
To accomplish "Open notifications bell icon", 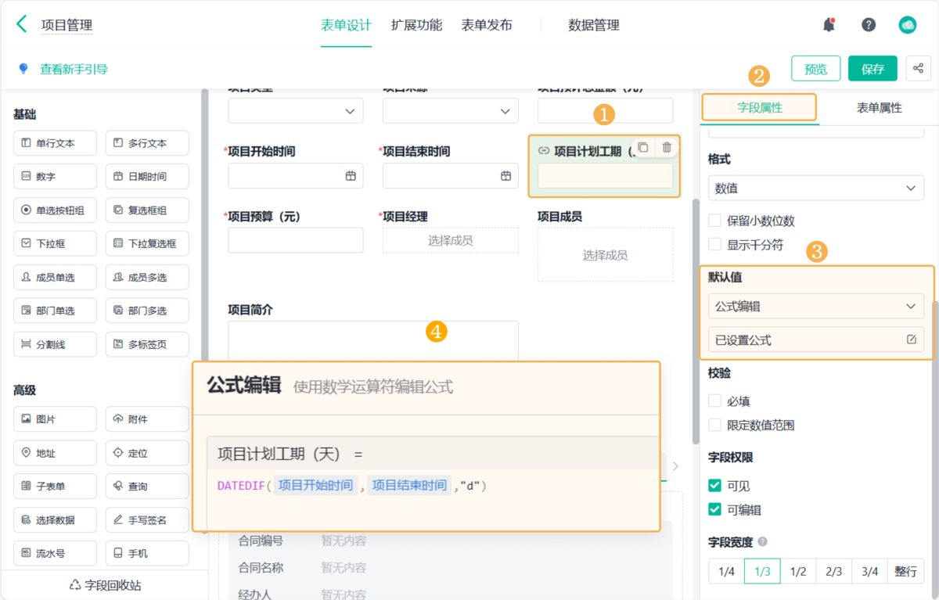I will click(x=829, y=24).
